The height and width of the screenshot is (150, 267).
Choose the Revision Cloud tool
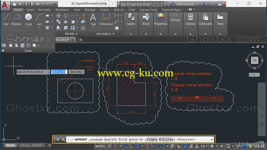coord(34,45)
